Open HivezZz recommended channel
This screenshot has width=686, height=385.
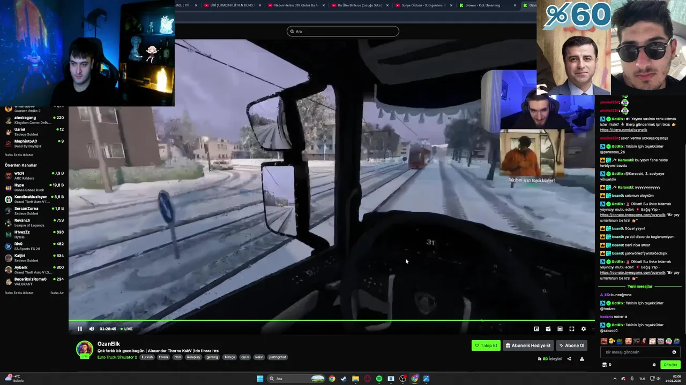pos(34,234)
